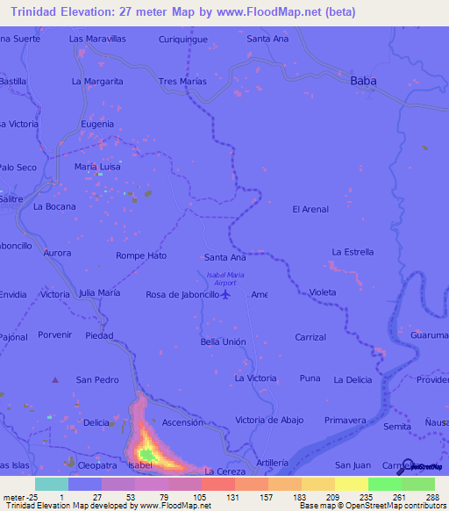
Task: Click the Violeta place label
Action: 323,292
